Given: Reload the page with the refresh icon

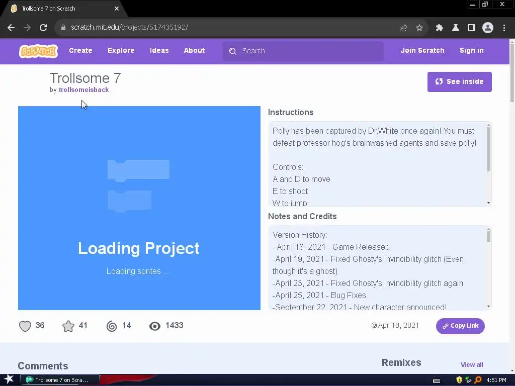Looking at the screenshot, I should (x=43, y=28).
